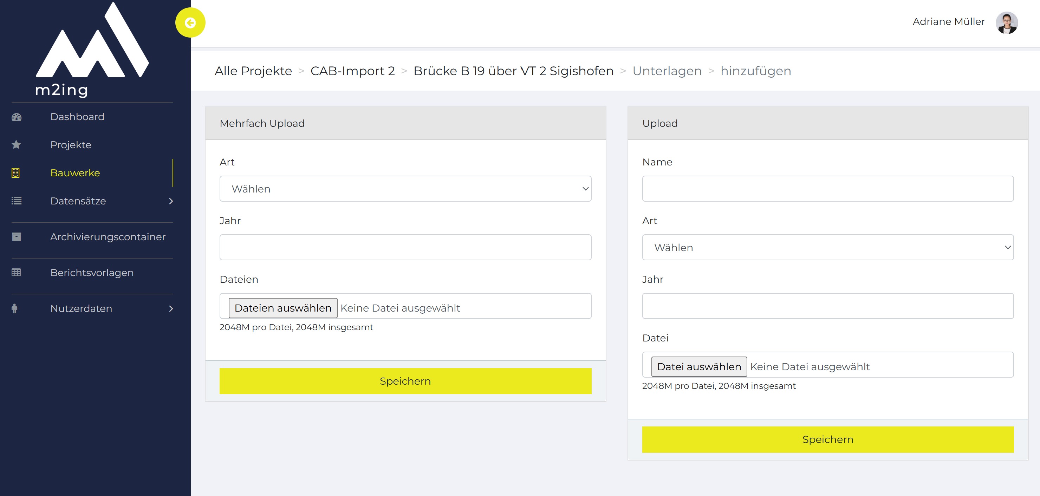
Task: Click the Datei label
Action: 655,338
